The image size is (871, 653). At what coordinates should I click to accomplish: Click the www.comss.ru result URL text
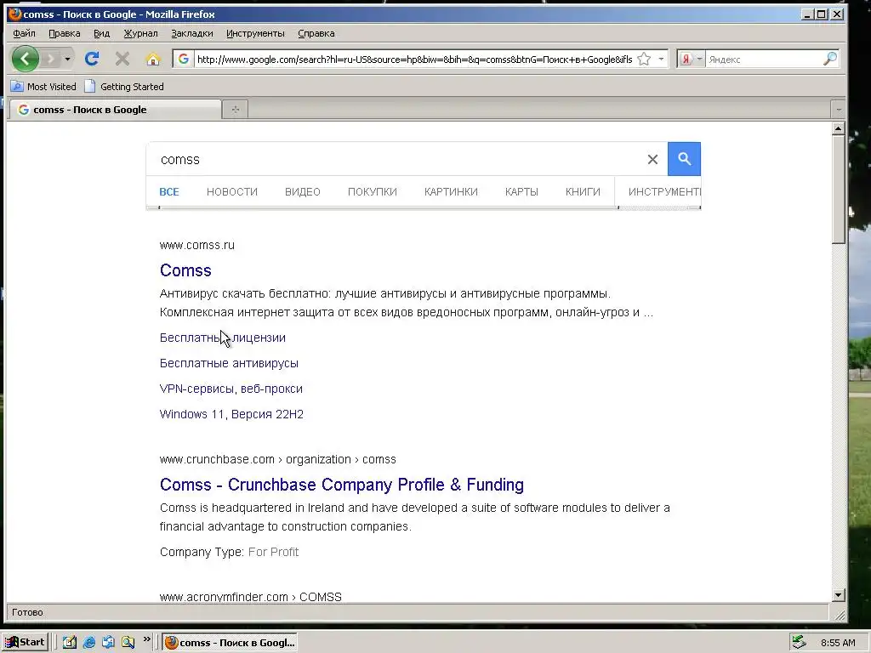(197, 246)
